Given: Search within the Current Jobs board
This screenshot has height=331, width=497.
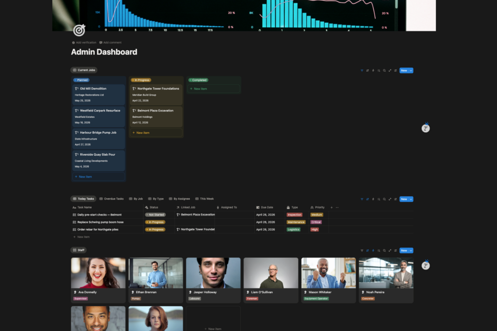Looking at the screenshot, I should point(384,71).
